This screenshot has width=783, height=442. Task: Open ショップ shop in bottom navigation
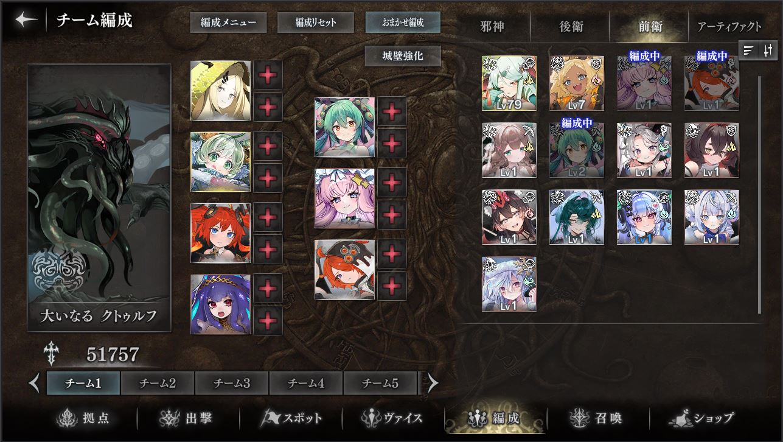pos(701,418)
